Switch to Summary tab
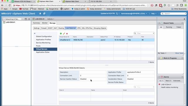188x106 pixels. point(36,23)
